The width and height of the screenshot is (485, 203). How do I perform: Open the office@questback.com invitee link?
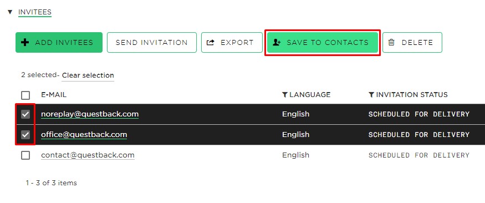click(84, 135)
